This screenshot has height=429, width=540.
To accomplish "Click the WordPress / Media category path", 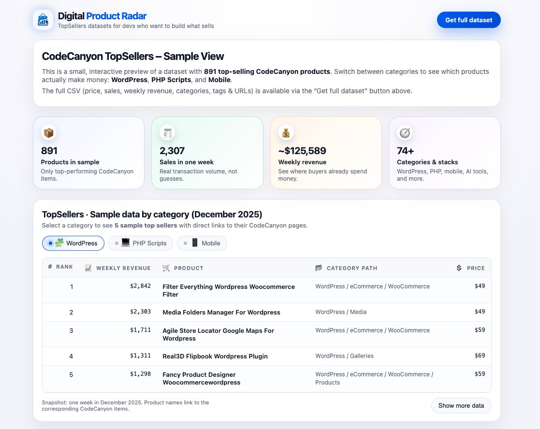I will 341,312.
